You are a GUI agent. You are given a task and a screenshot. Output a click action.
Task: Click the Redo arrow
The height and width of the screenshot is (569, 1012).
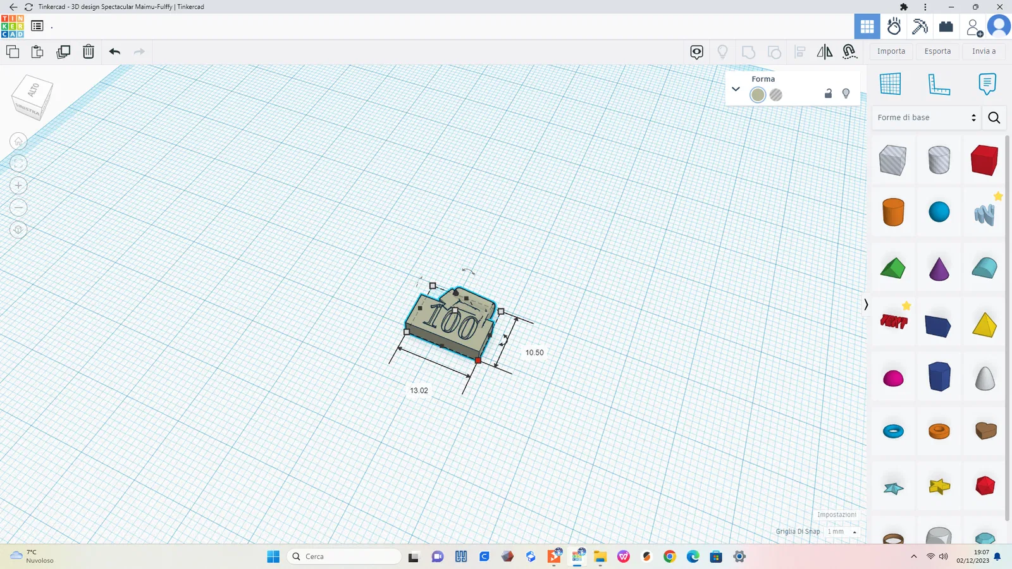[139, 52]
